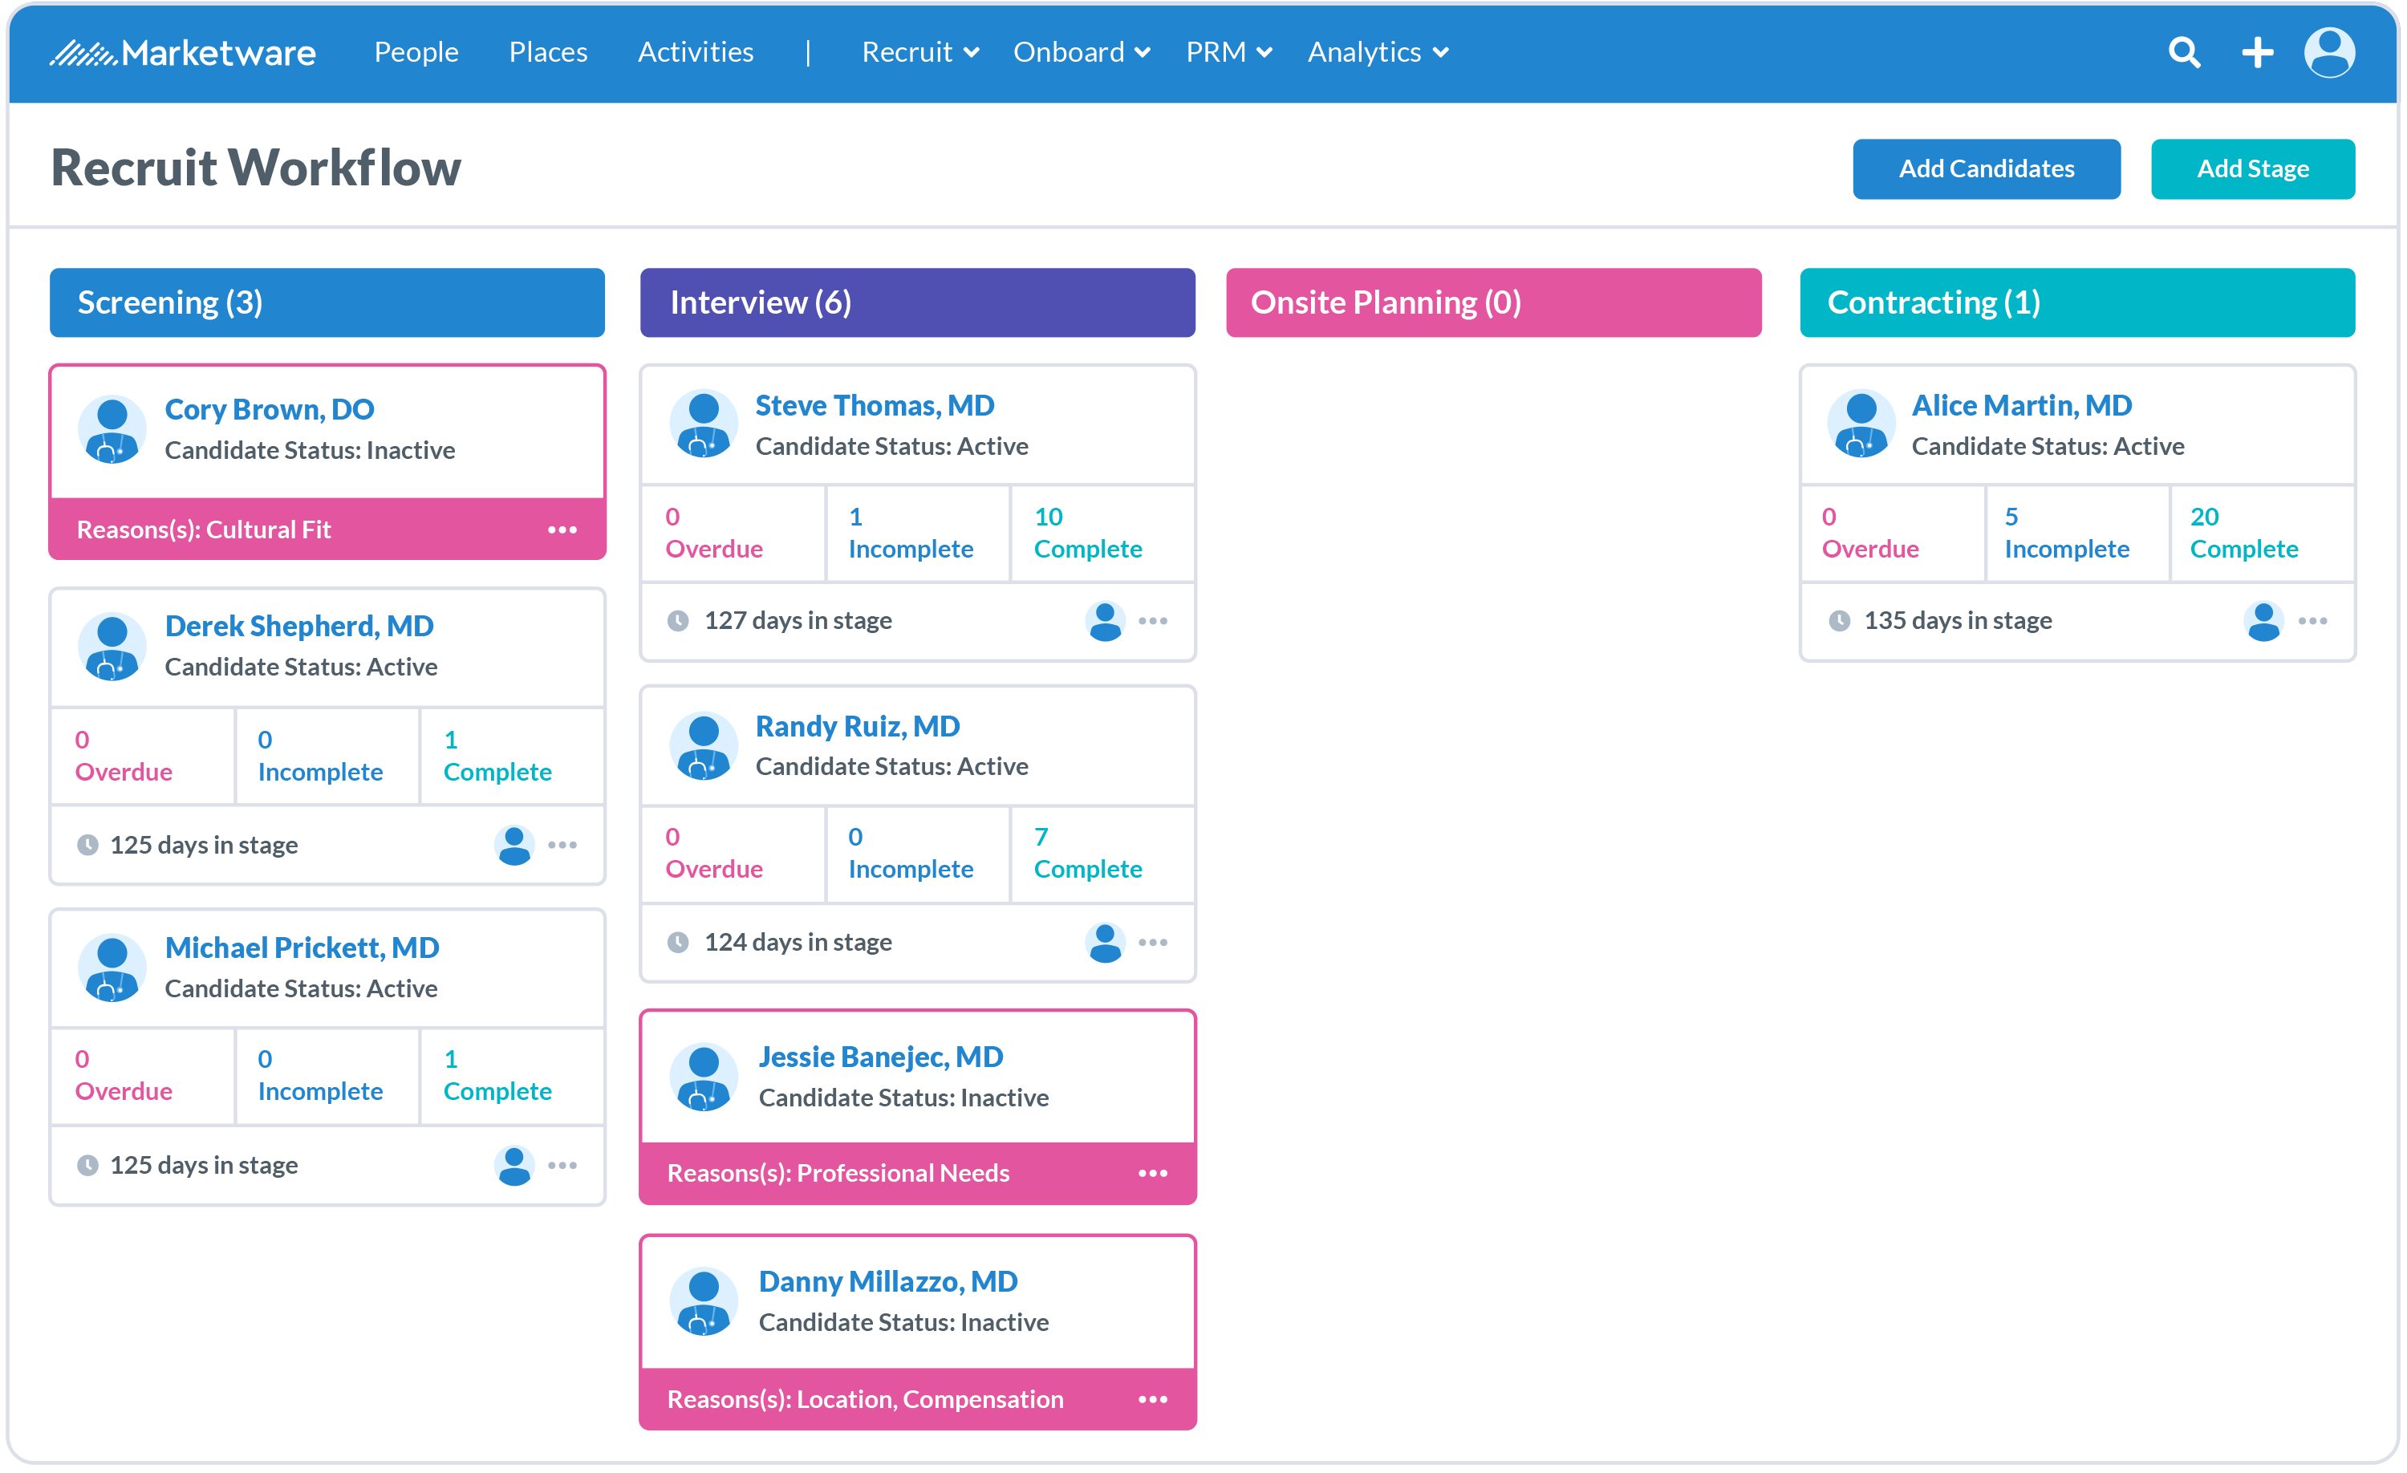Open Steve Thomas, MD's candidate profile
2407x1473 pixels.
click(x=875, y=404)
